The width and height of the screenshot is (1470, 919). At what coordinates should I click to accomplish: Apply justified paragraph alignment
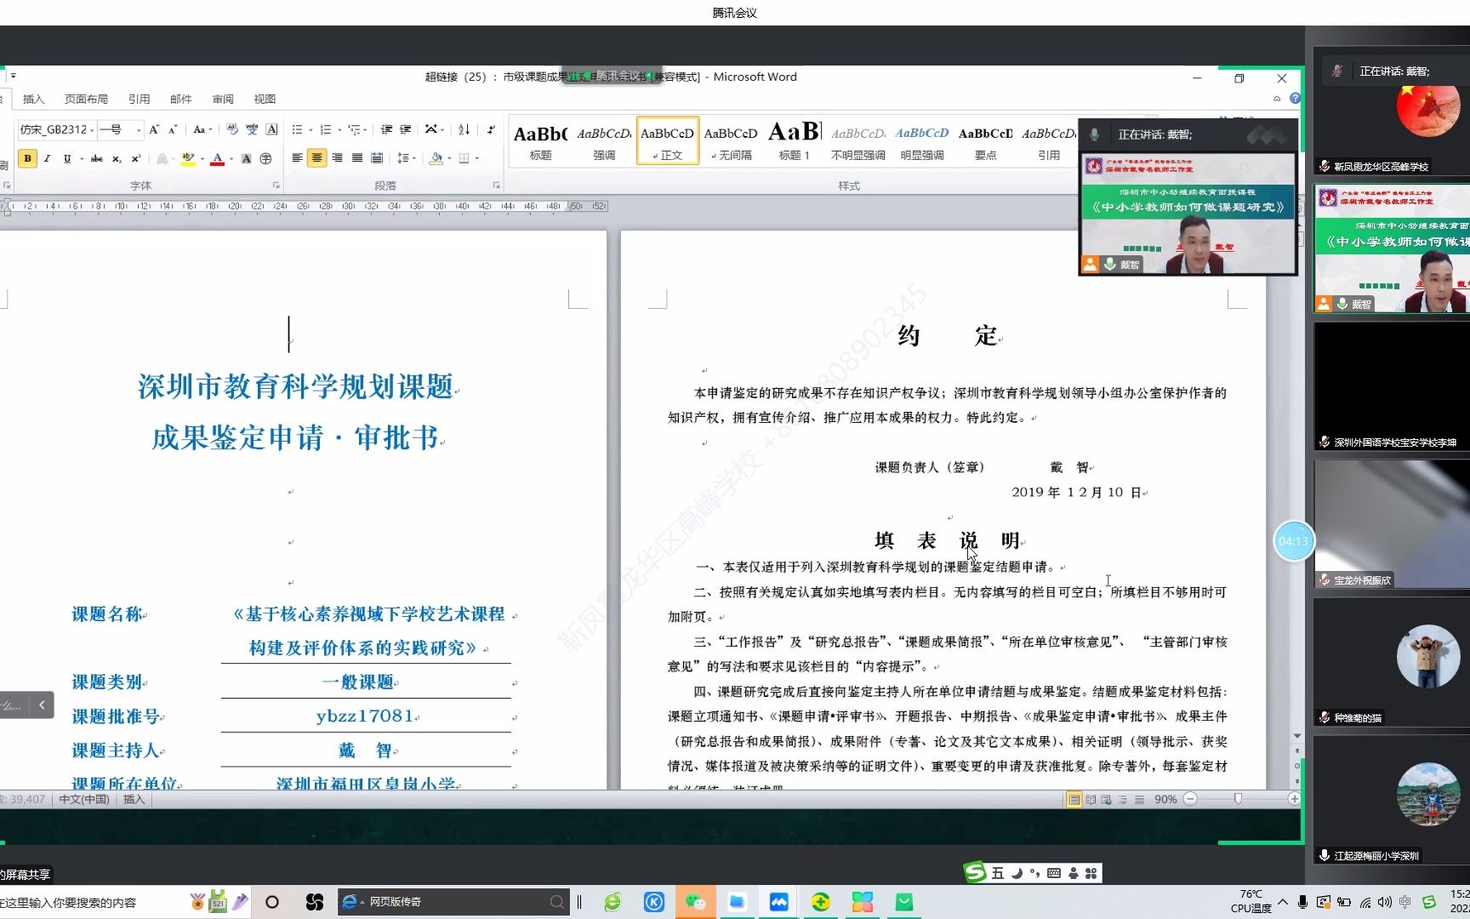coord(357,158)
